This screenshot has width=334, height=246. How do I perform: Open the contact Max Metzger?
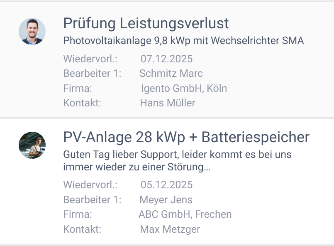click(170, 229)
